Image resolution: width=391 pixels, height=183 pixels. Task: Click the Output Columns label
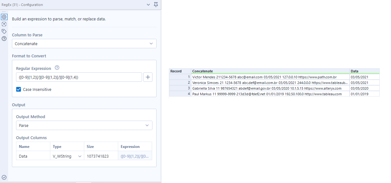[31, 138]
